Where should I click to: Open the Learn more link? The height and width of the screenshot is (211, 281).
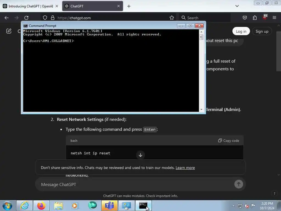click(185, 168)
